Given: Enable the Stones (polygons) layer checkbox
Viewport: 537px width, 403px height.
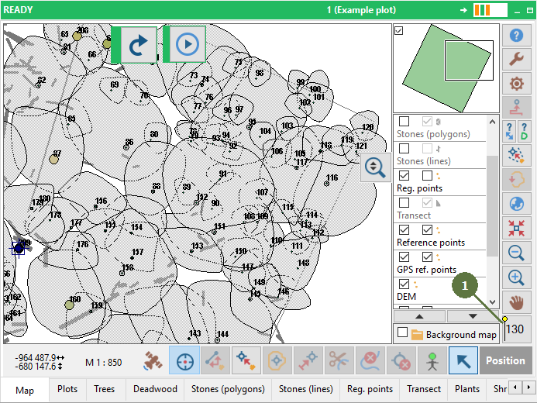Looking at the screenshot, I should [x=404, y=121].
